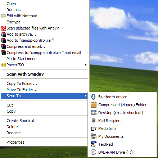Click the MediaInfo icon in Send To submenu
The width and height of the screenshot is (158, 158).
pyautogui.click(x=94, y=128)
